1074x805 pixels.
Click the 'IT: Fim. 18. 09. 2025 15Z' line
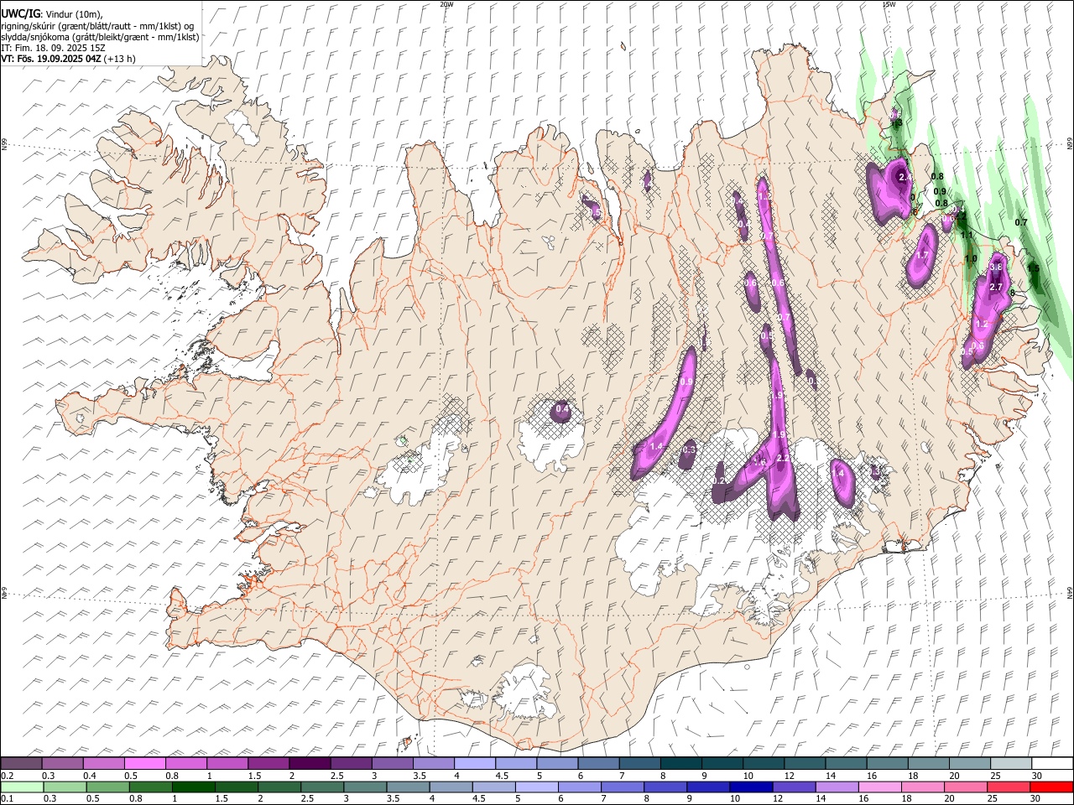(53, 48)
